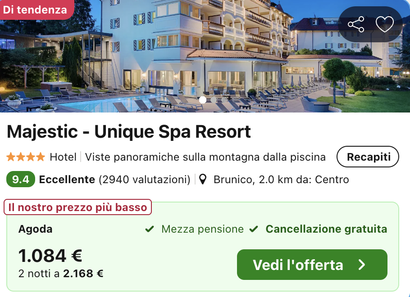The height and width of the screenshot is (297, 410).
Task: Open the Eccellente 2940 valutazioni reviews
Action: [x=114, y=180]
